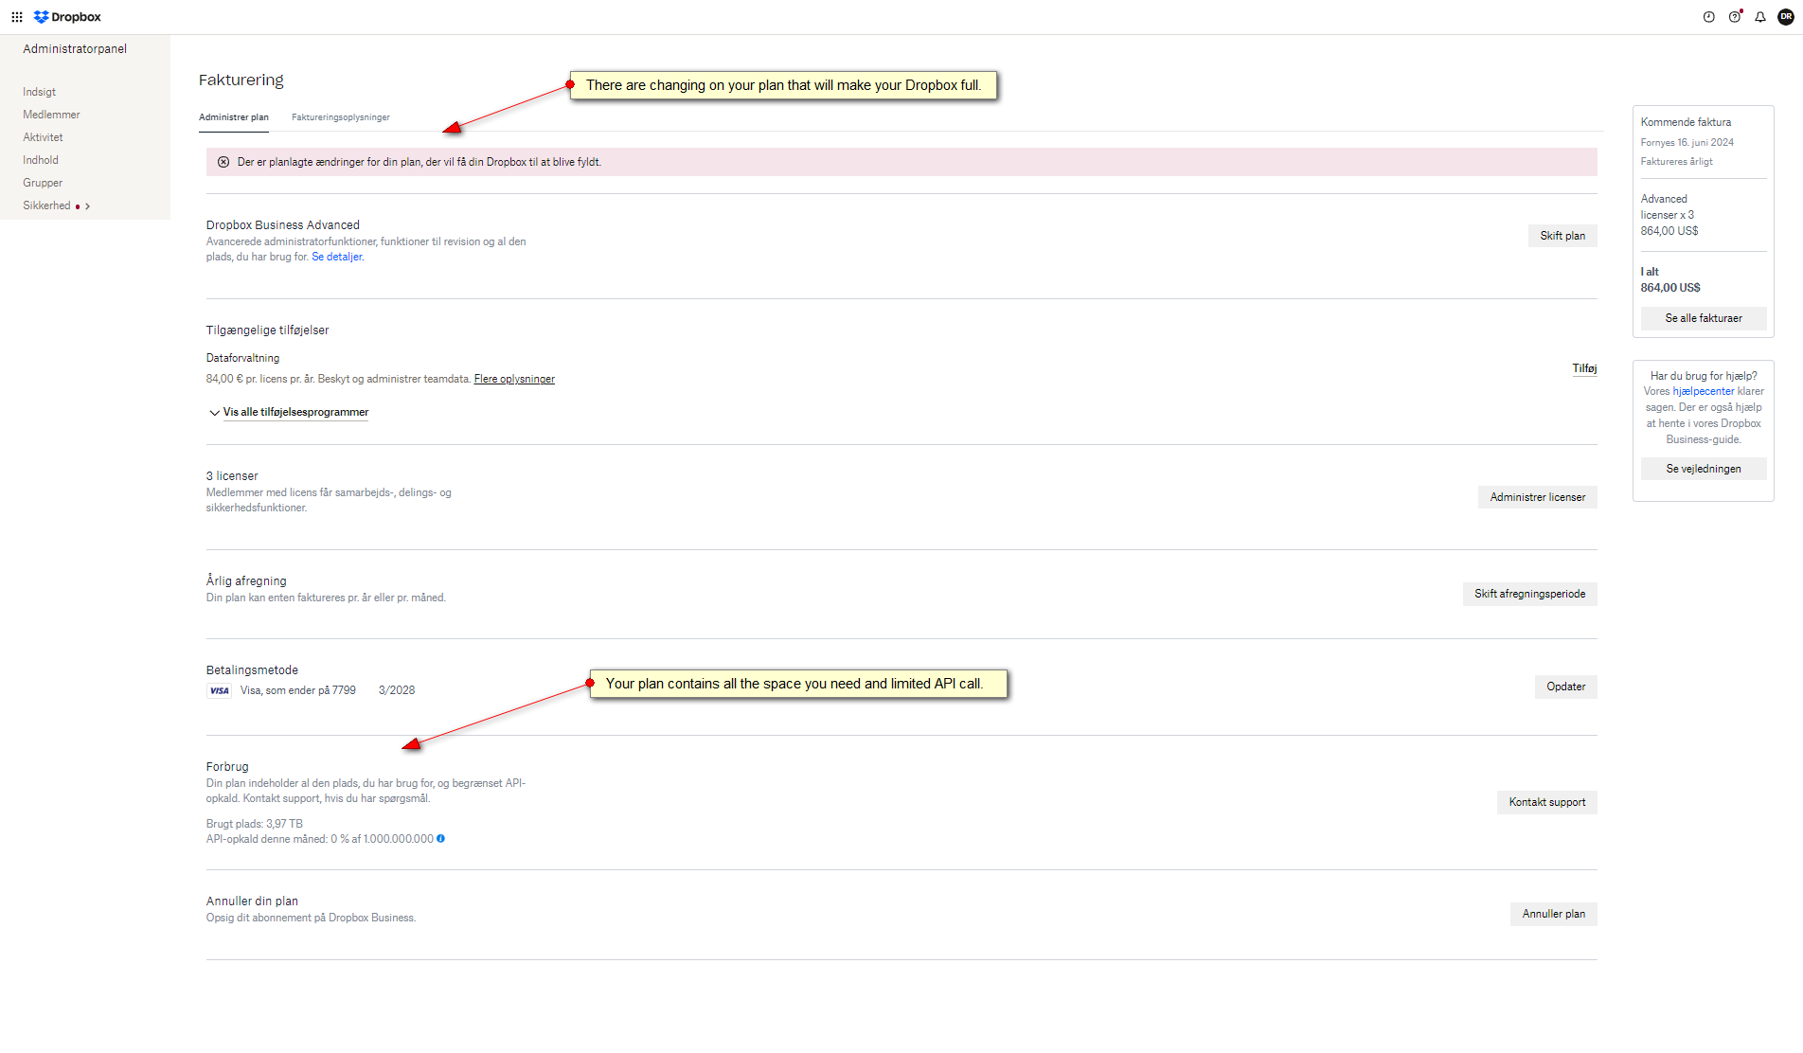
Task: Click the Kontakt support button
Action: [1547, 802]
